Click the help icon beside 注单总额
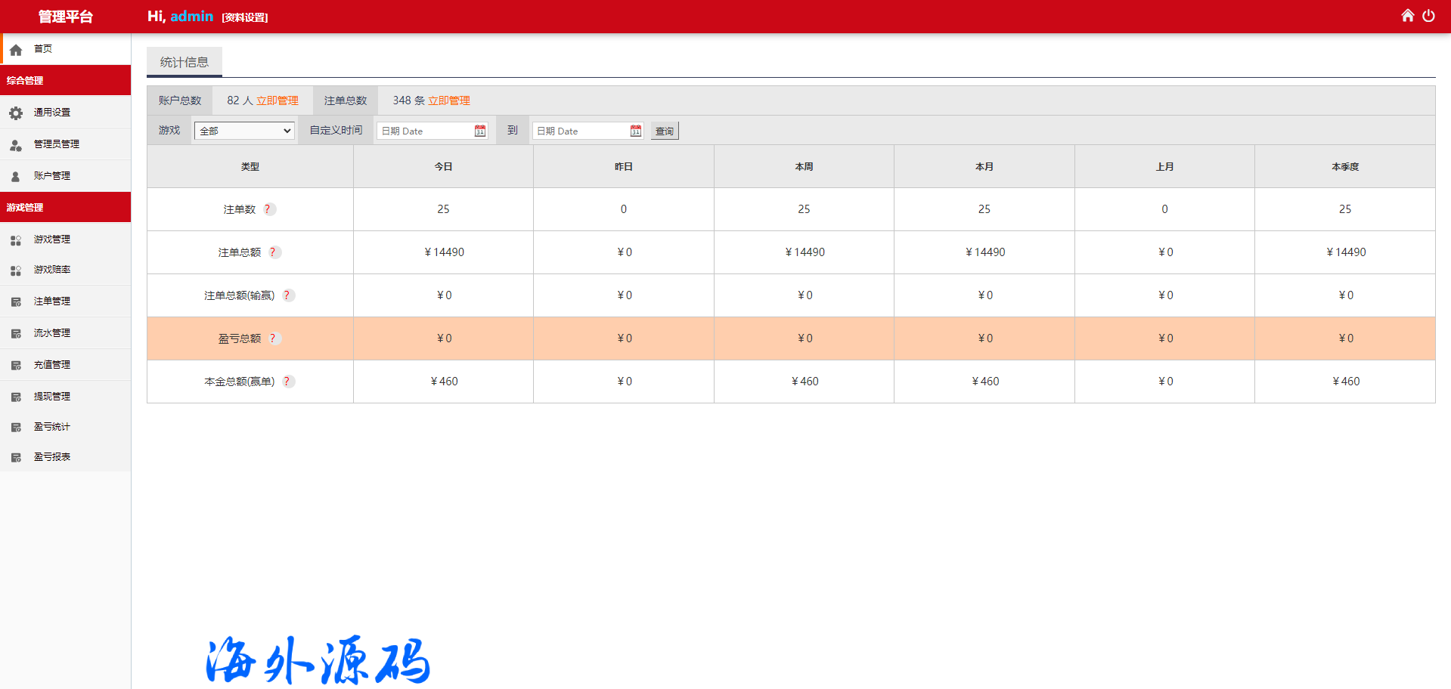1451x689 pixels. pyautogui.click(x=274, y=252)
